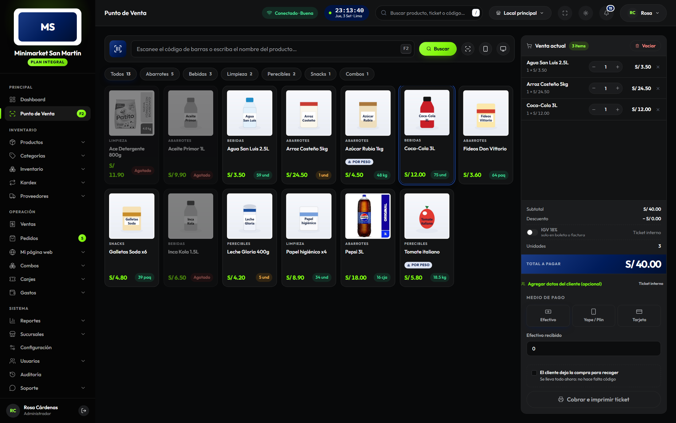Select Punto de Venta sidebar item
This screenshot has height=423, width=676.
click(x=48, y=114)
